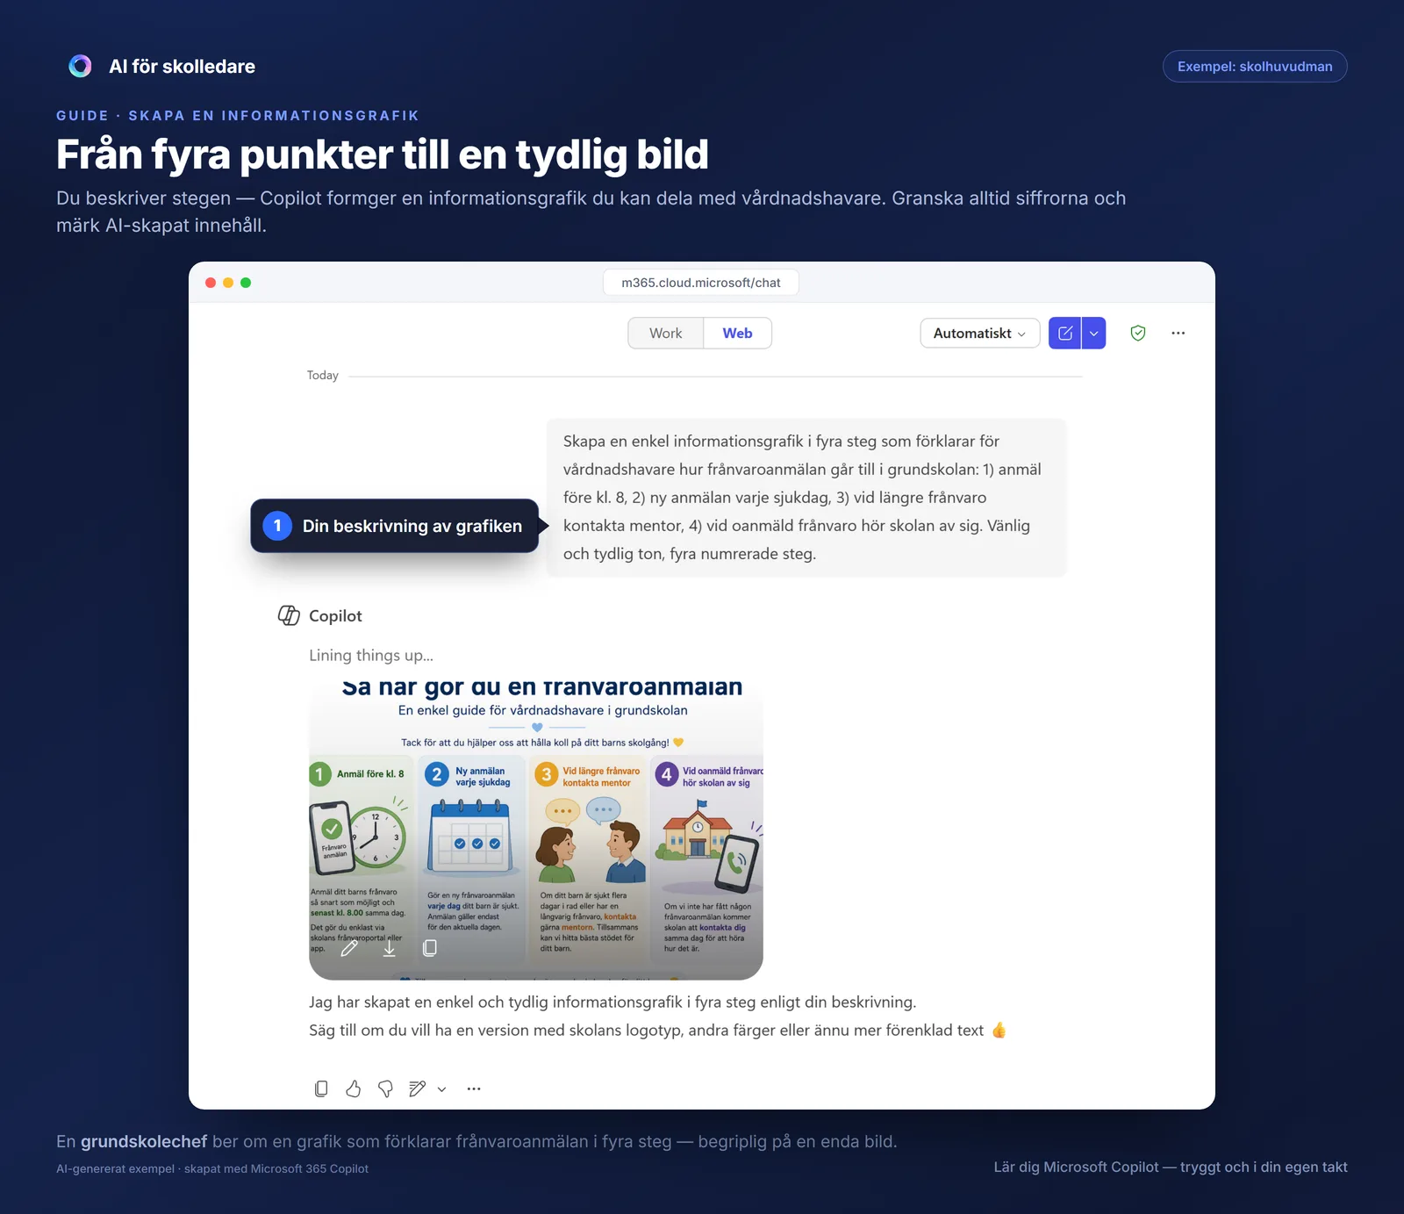Image resolution: width=1404 pixels, height=1214 pixels.
Task: Open the generated infographic thumbnail
Action: pyautogui.click(x=536, y=829)
